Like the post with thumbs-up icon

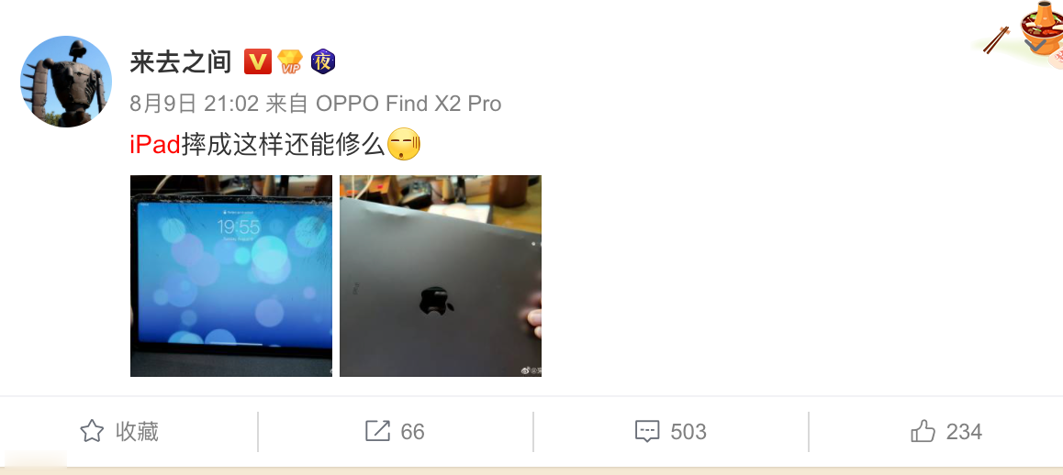click(923, 431)
